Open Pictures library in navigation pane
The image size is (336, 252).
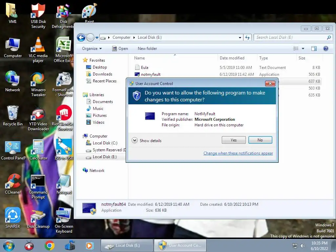(x=96, y=115)
